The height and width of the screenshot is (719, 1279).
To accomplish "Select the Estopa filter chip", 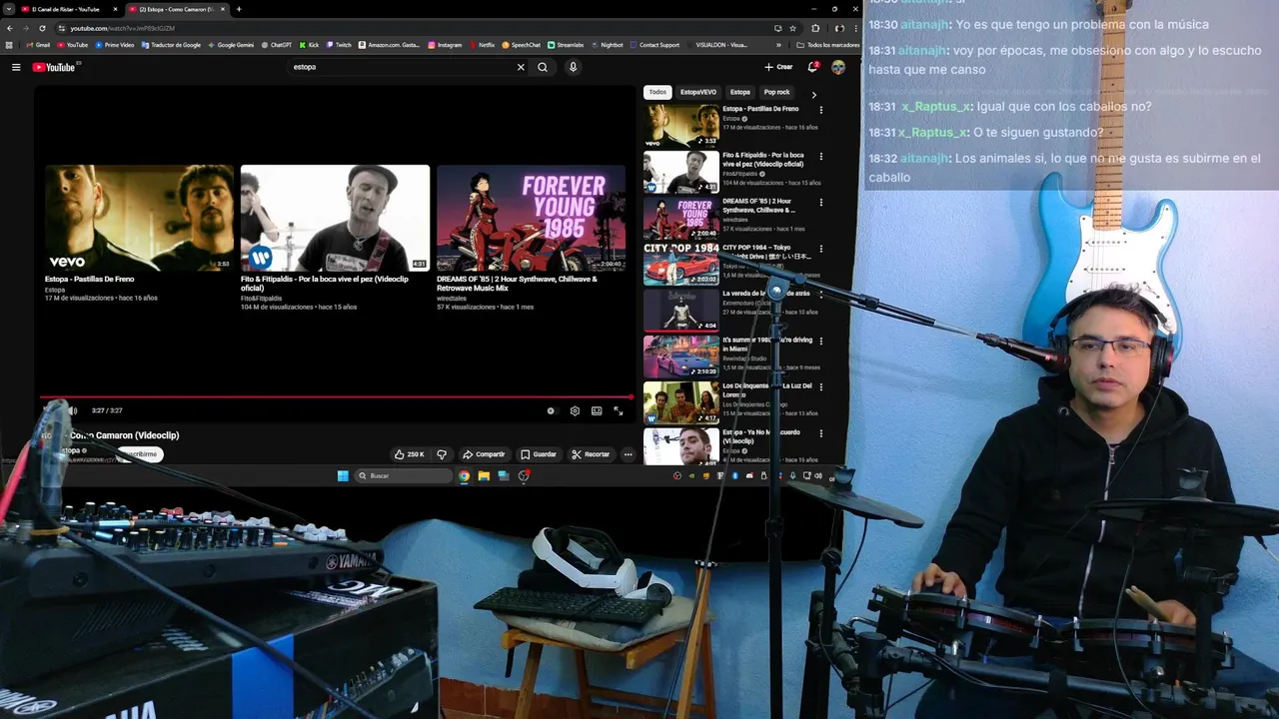I will pyautogui.click(x=740, y=92).
